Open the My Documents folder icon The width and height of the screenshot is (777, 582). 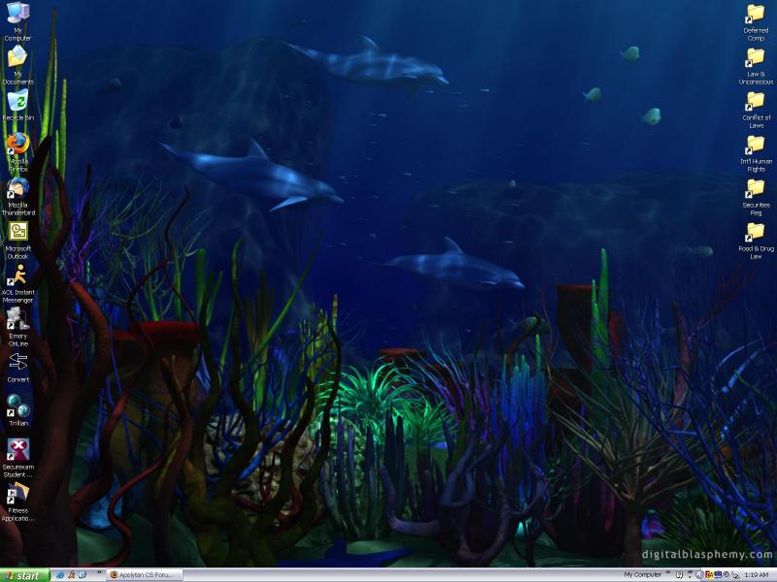coord(17,65)
